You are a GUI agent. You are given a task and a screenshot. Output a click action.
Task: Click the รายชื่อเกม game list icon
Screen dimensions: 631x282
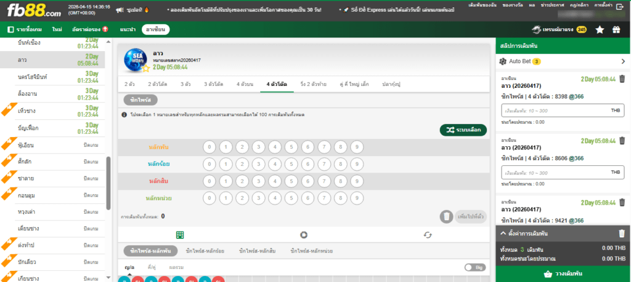(x=10, y=29)
